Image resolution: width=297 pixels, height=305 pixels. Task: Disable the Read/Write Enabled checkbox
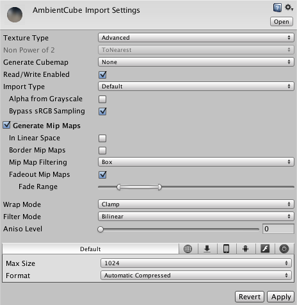(102, 74)
